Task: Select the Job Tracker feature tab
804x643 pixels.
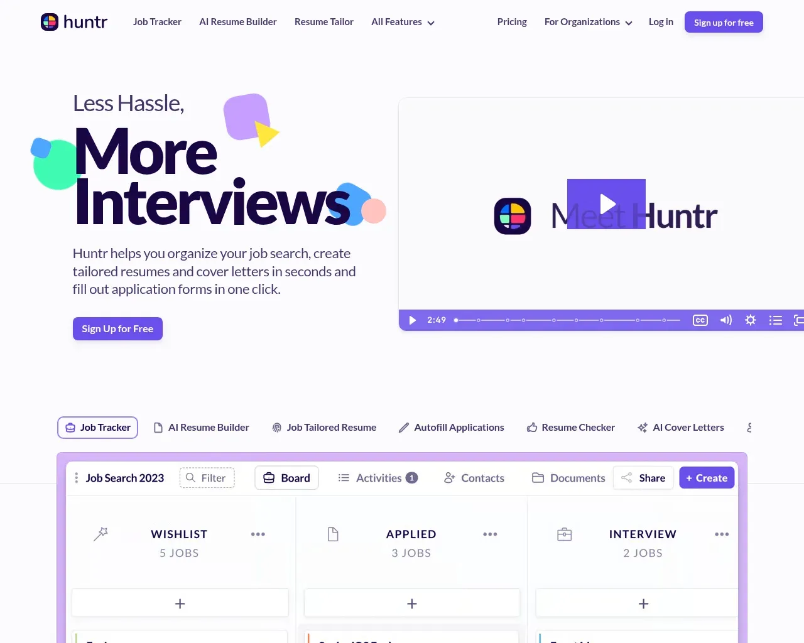Action: (97, 428)
